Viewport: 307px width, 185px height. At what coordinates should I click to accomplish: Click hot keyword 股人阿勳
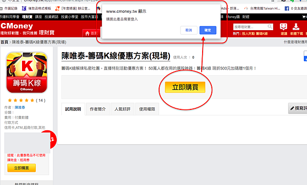click(x=249, y=34)
